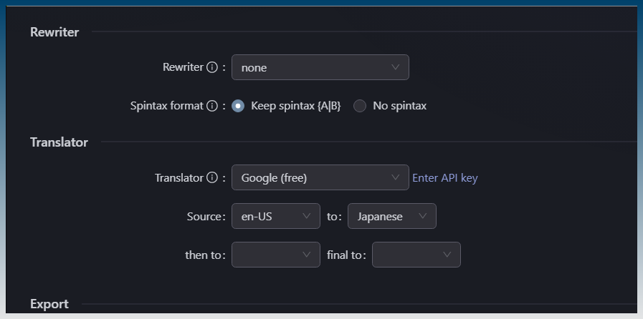Open the Source language dropdown showing en-US
Image resolution: width=643 pixels, height=319 pixels.
pyautogui.click(x=275, y=216)
